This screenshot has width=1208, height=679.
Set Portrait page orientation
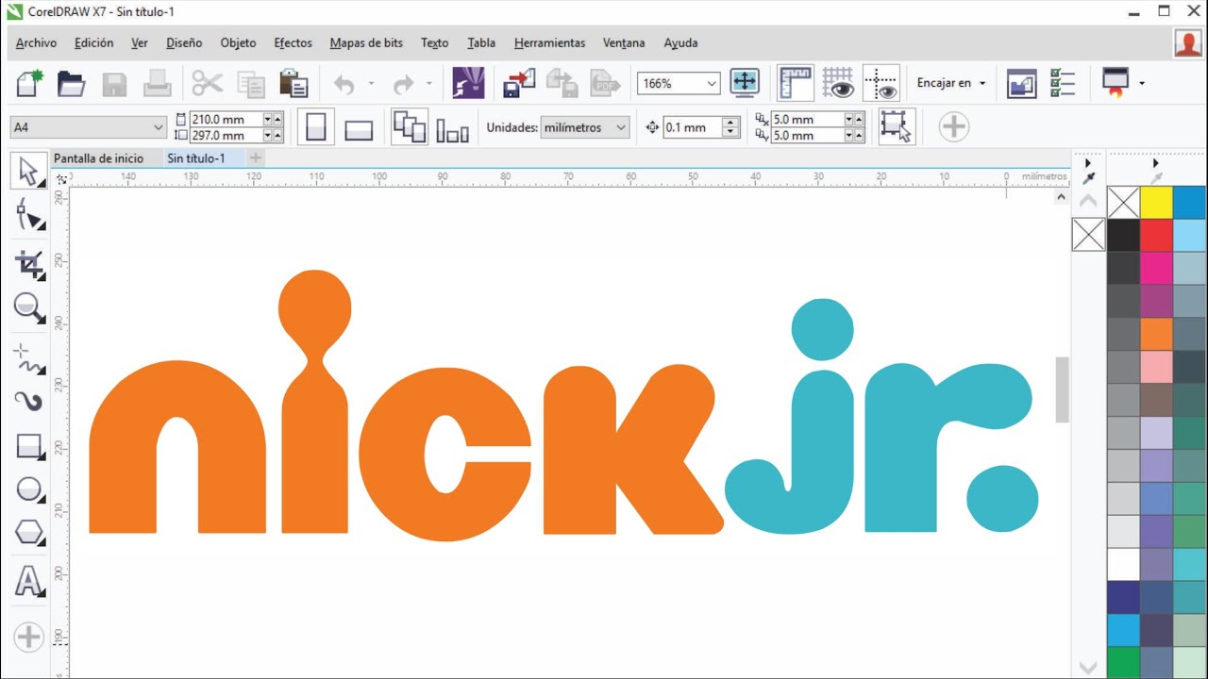pos(316,127)
